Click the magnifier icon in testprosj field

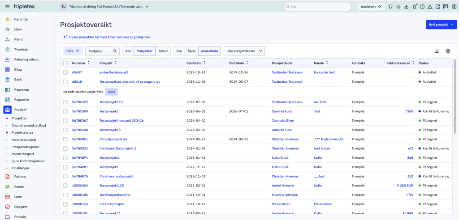(x=115, y=51)
